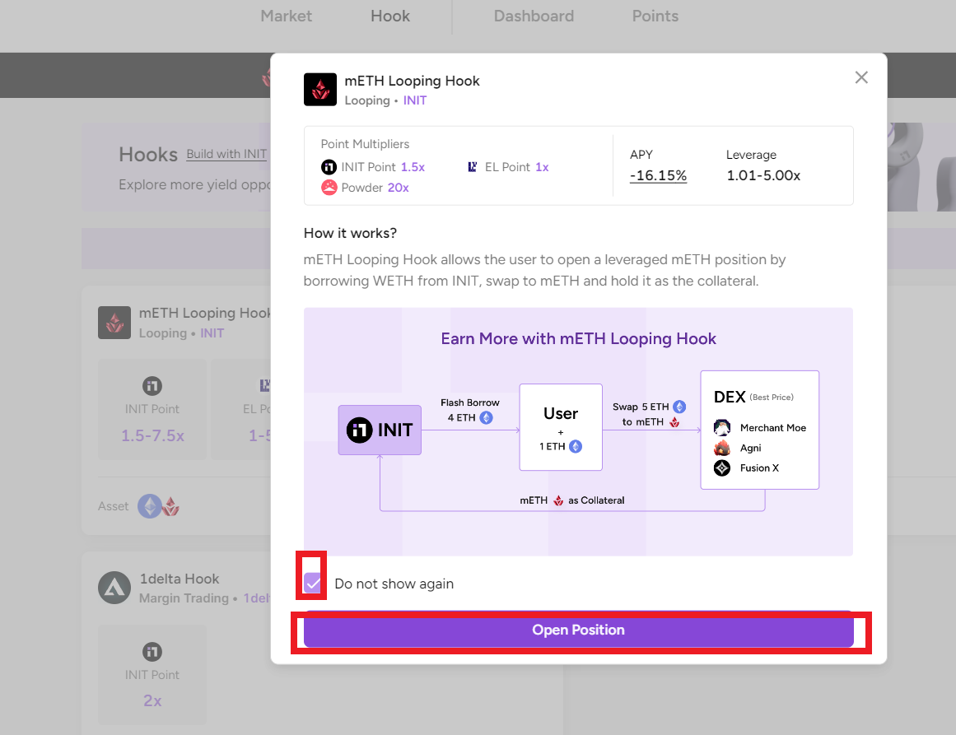Image resolution: width=956 pixels, height=735 pixels.
Task: Click the 'Earn More with mETH Looping Hook' heading
Action: (x=578, y=339)
